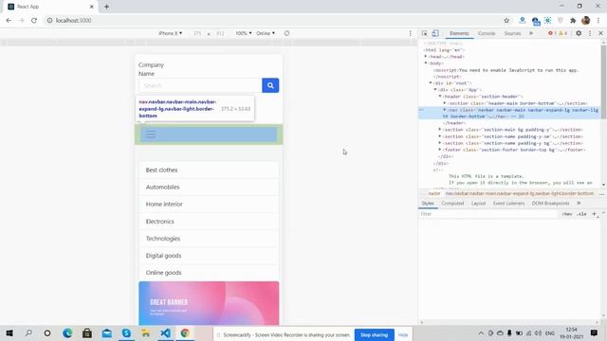
Task: Click the Great Banner image
Action: pyautogui.click(x=209, y=303)
